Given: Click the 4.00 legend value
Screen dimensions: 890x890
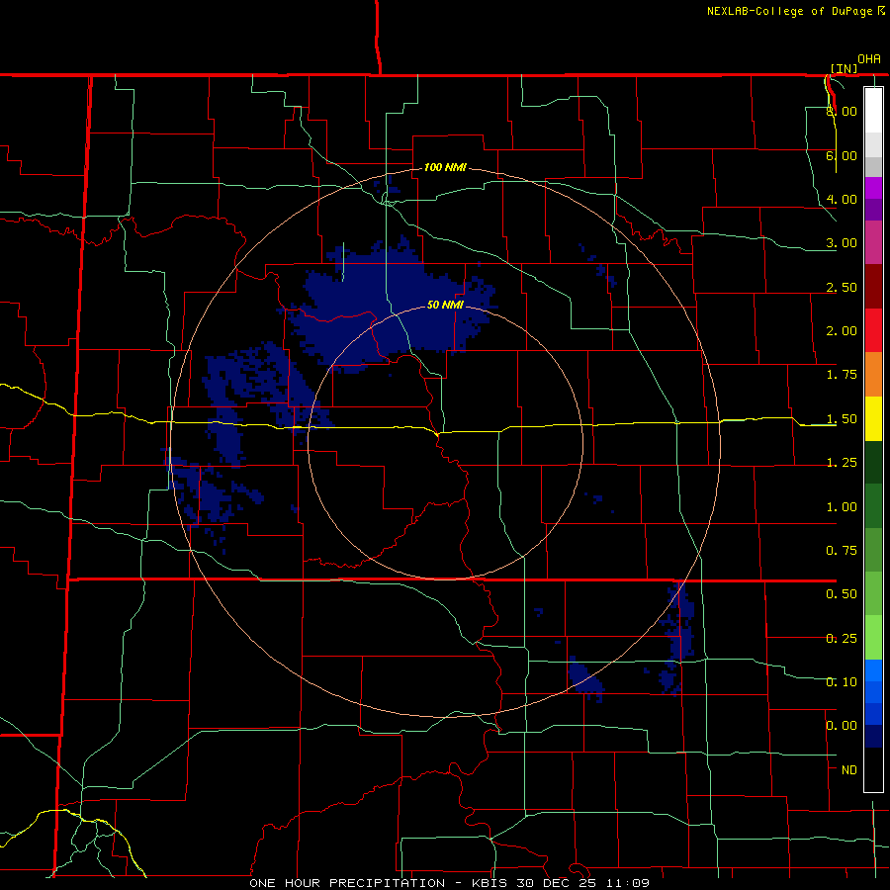Looking at the screenshot, I should point(842,199).
